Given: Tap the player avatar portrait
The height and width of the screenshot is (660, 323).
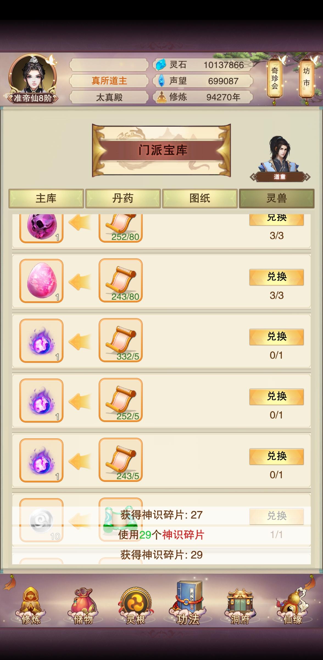Looking at the screenshot, I should [32, 78].
